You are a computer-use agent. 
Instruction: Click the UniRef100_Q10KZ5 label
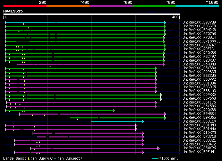coord(199,133)
